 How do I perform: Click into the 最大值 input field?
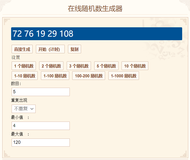tap(41, 143)
